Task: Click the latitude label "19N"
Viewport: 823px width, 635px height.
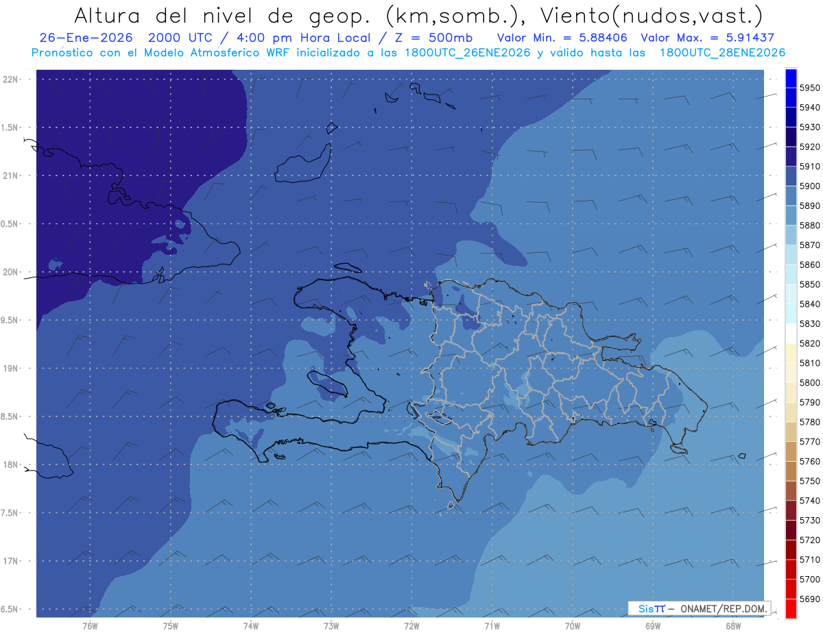Action: tap(10, 368)
